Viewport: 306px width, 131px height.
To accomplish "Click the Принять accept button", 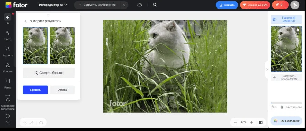I will coord(35,90).
